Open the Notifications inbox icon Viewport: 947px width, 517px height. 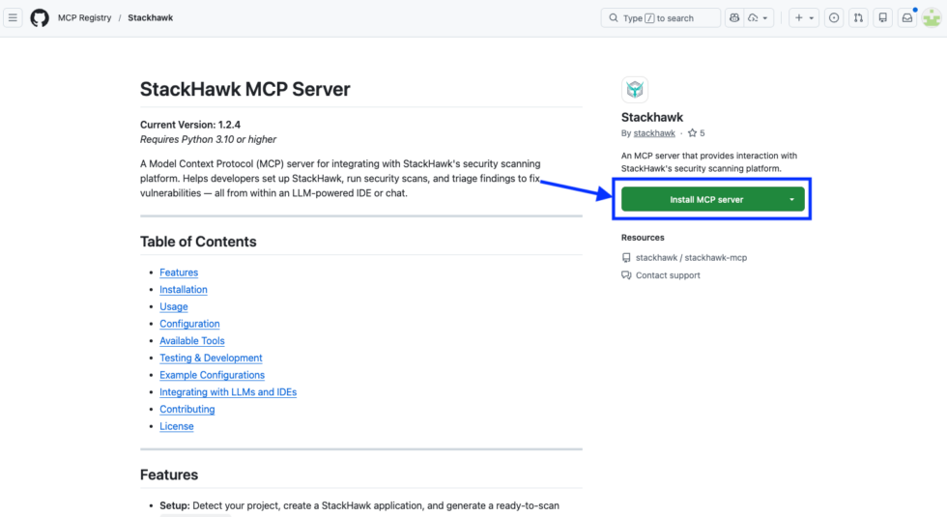pyautogui.click(x=907, y=18)
